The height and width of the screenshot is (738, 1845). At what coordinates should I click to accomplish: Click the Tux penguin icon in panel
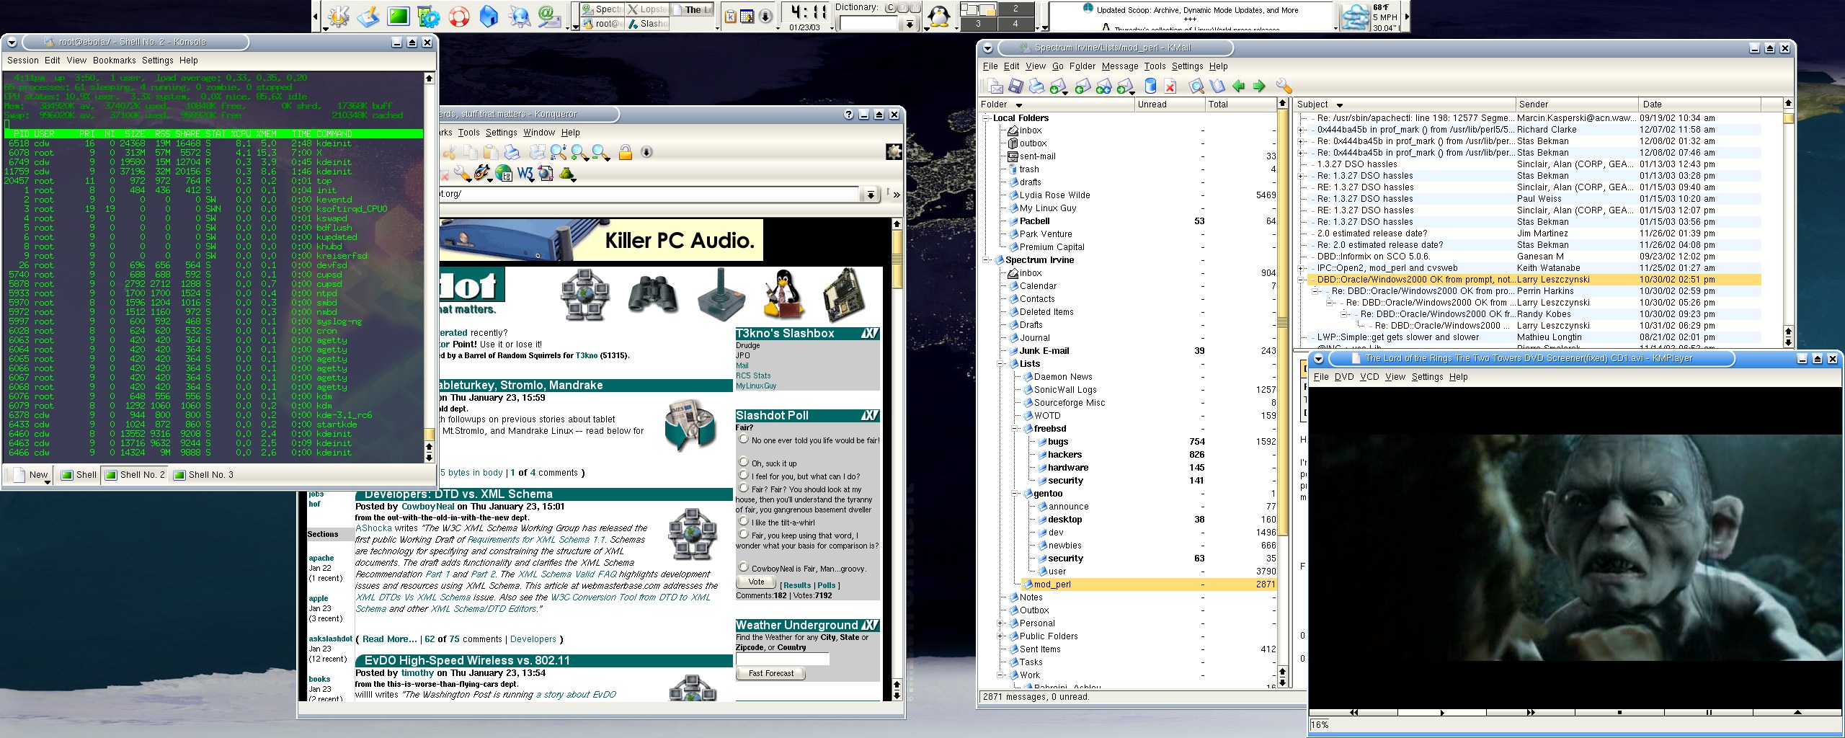point(938,16)
